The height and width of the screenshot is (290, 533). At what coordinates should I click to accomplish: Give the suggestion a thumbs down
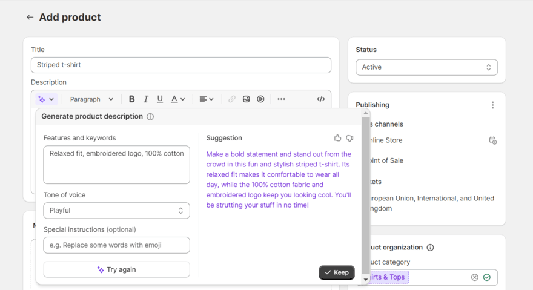click(x=349, y=138)
